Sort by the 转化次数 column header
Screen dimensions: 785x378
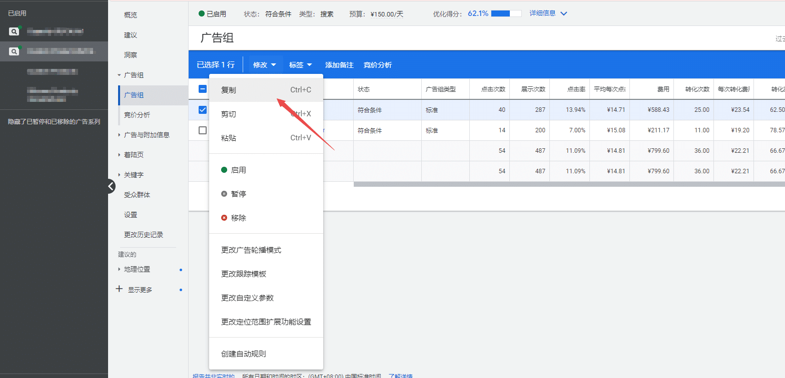pyautogui.click(x=697, y=89)
